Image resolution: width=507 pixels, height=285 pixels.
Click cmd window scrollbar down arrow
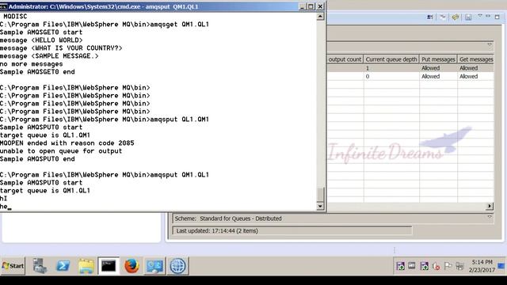[320, 206]
